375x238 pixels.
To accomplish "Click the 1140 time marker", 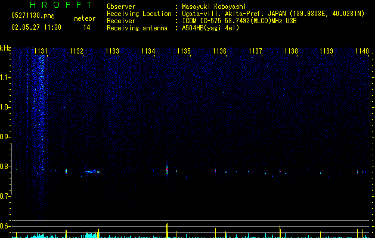I will click(x=362, y=51).
